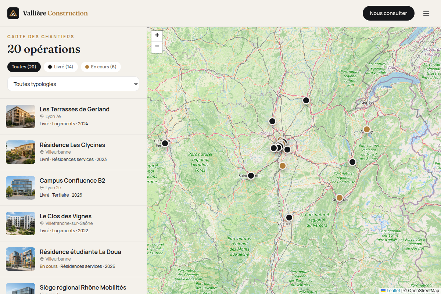441x294 pixels.
Task: Open Résidence Les Glycines thumbnail
Action: click(x=21, y=152)
